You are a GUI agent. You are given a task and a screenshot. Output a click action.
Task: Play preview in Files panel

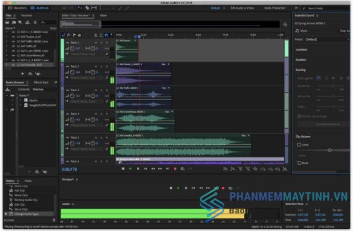tap(23, 73)
